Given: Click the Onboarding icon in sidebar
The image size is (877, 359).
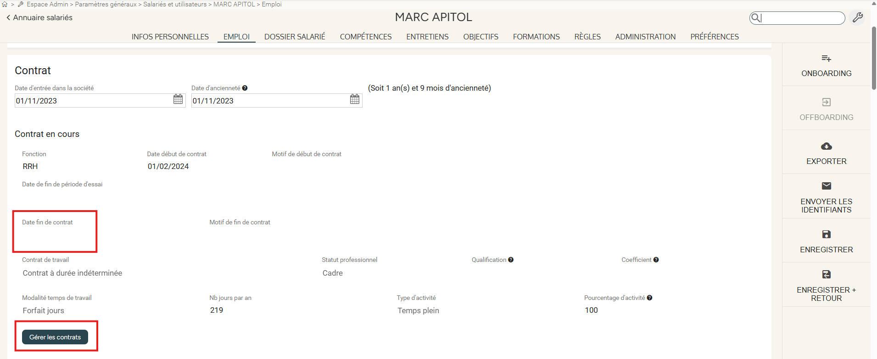Looking at the screenshot, I should point(826,59).
